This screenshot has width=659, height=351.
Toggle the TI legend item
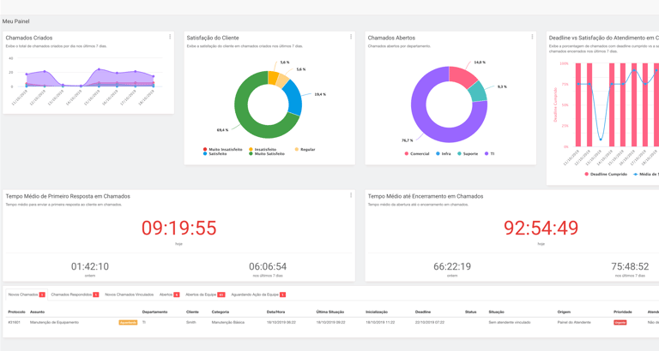[x=490, y=154]
